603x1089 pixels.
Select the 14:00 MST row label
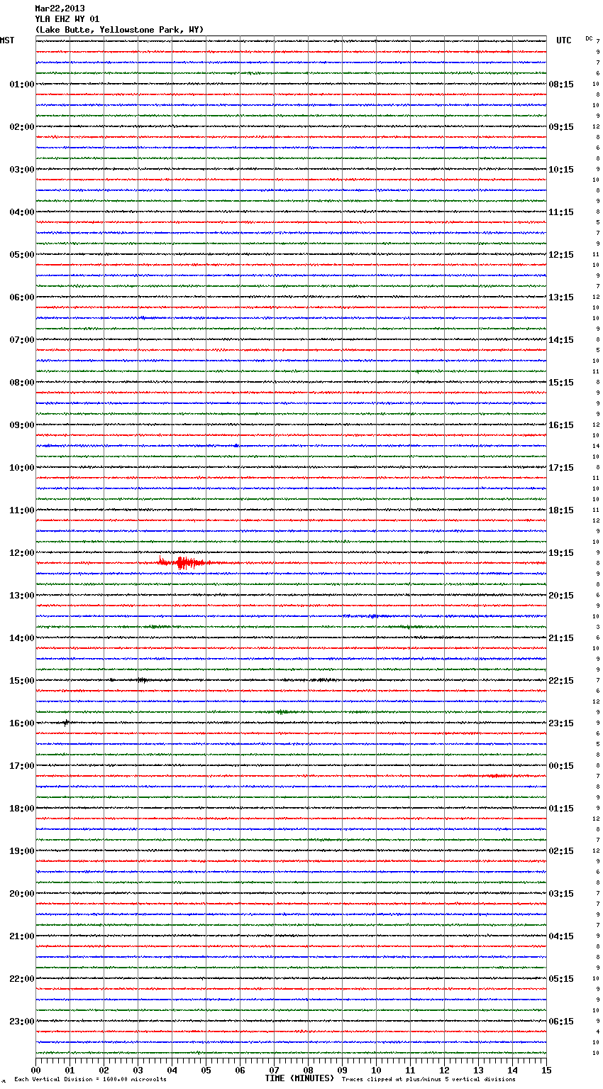pyautogui.click(x=22, y=638)
